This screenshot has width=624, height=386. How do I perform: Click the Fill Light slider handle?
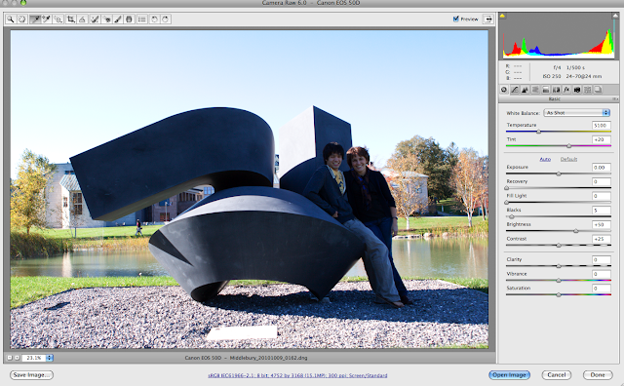(x=507, y=202)
